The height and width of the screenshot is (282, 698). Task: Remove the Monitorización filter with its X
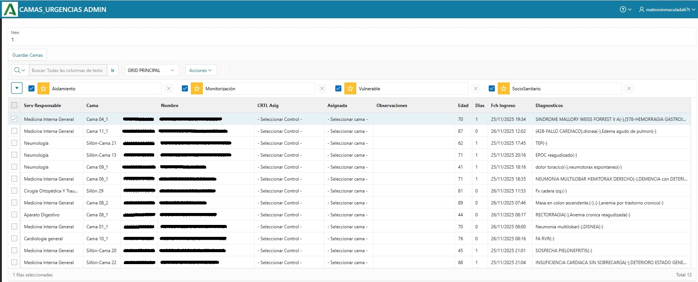click(x=322, y=88)
